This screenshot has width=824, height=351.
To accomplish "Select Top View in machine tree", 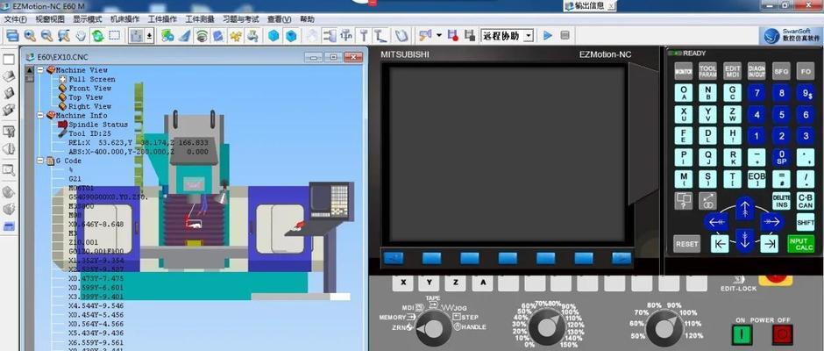I will pyautogui.click(x=86, y=97).
